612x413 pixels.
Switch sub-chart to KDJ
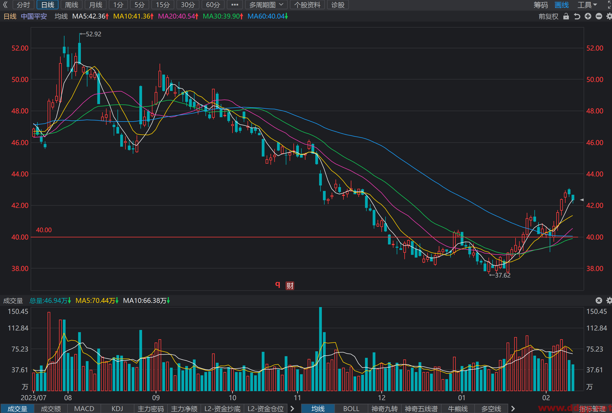pos(117,409)
